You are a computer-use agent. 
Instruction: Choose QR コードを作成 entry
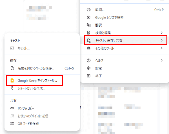click(x=42, y=124)
